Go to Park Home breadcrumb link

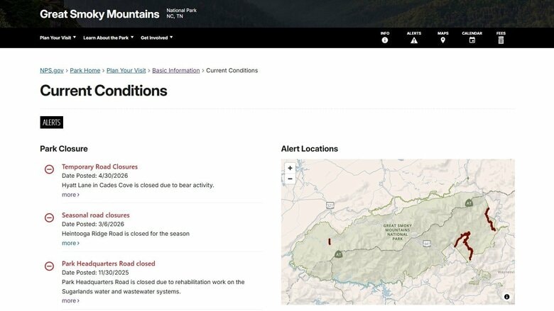85,70
